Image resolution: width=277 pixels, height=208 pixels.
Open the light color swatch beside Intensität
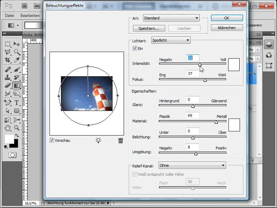[x=234, y=64]
